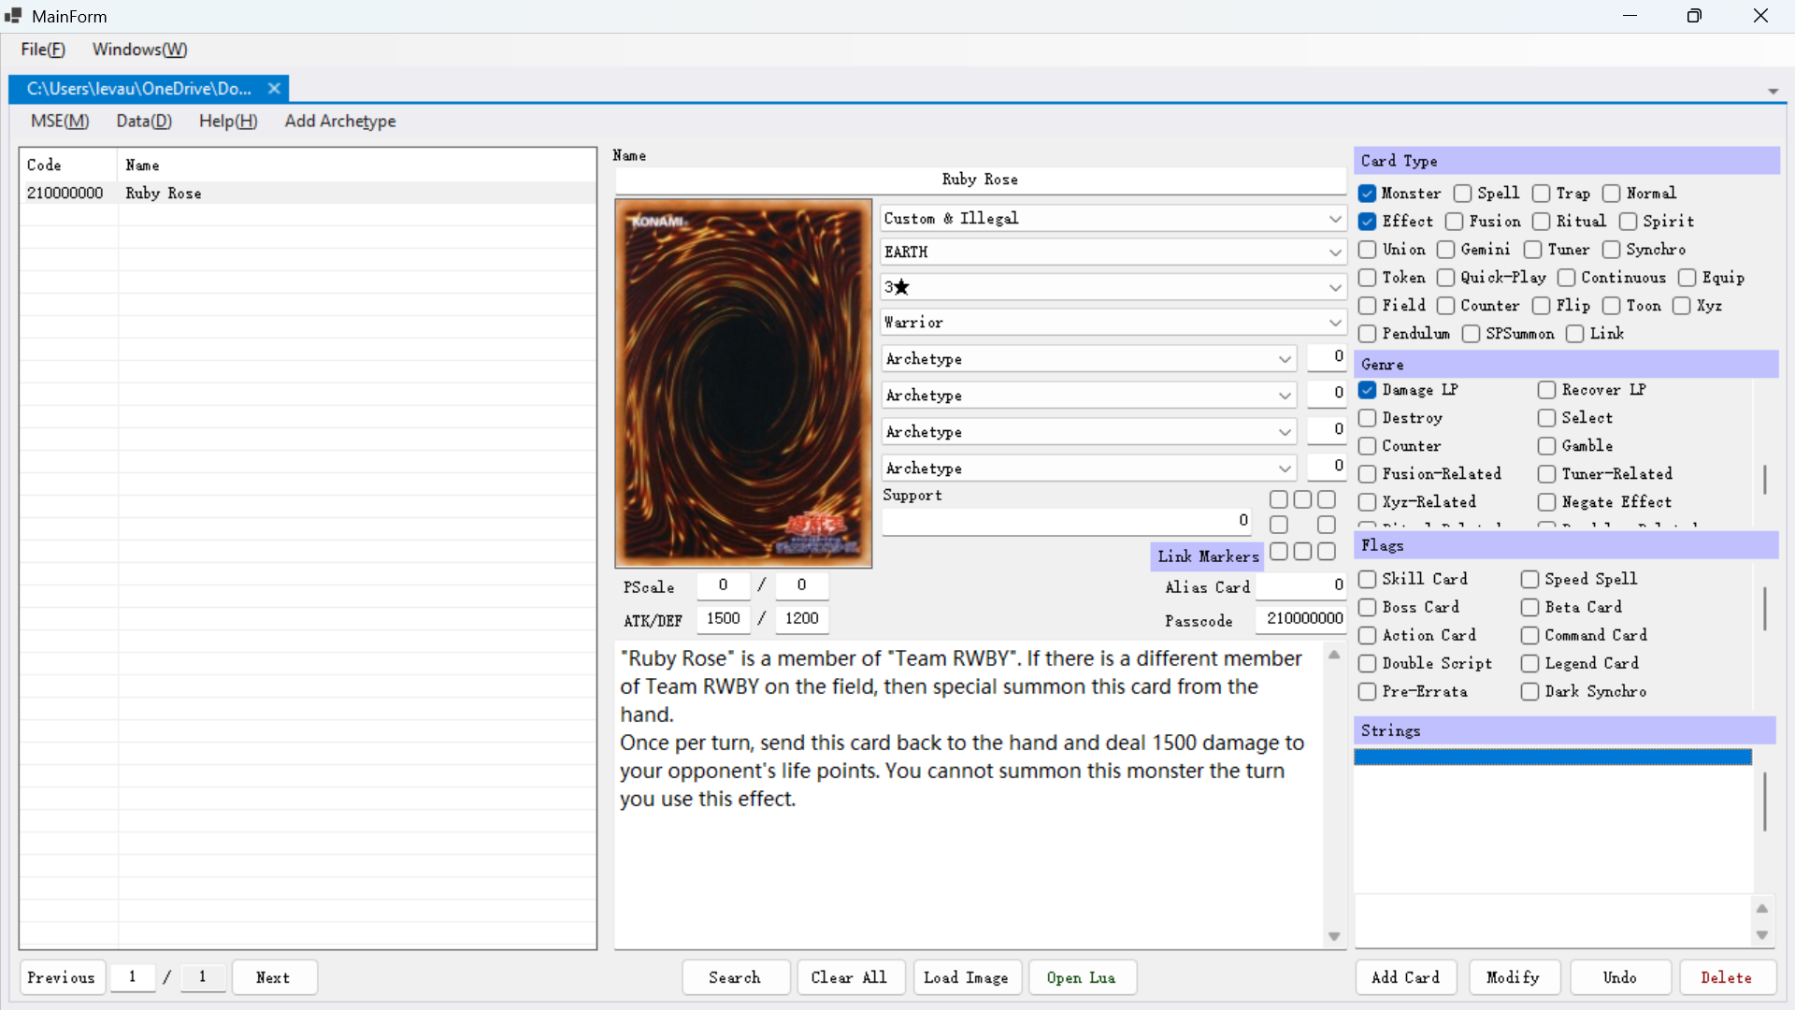Click the Add Card button
This screenshot has width=1795, height=1010.
(x=1405, y=977)
